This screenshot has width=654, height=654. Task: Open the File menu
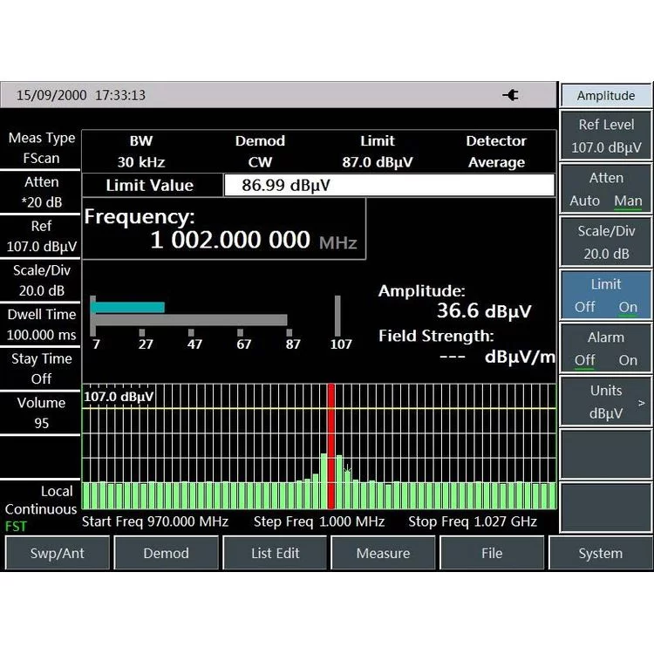[492, 553]
